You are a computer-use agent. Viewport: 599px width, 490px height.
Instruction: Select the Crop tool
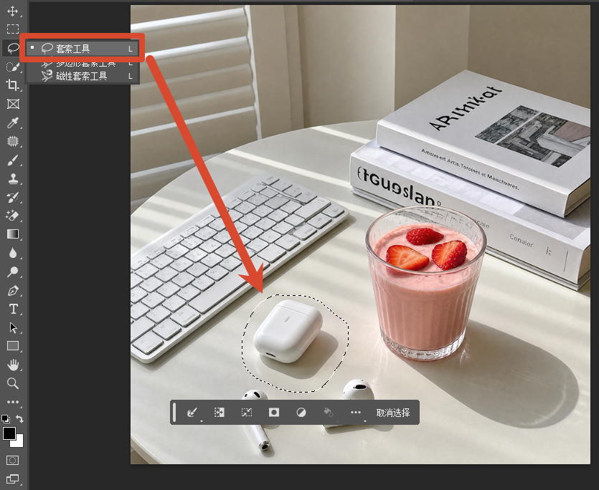[x=13, y=85]
